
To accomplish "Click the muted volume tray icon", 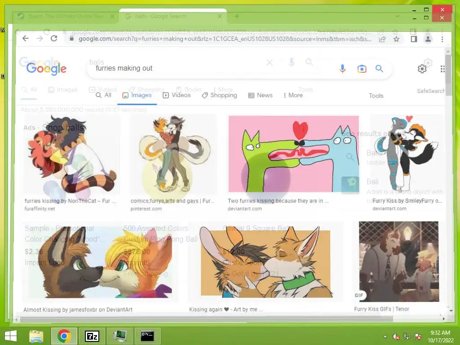I will [396, 336].
